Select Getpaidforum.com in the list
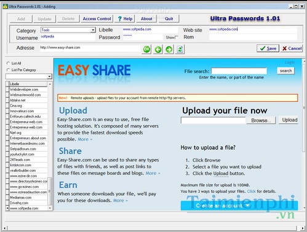 [28, 149]
